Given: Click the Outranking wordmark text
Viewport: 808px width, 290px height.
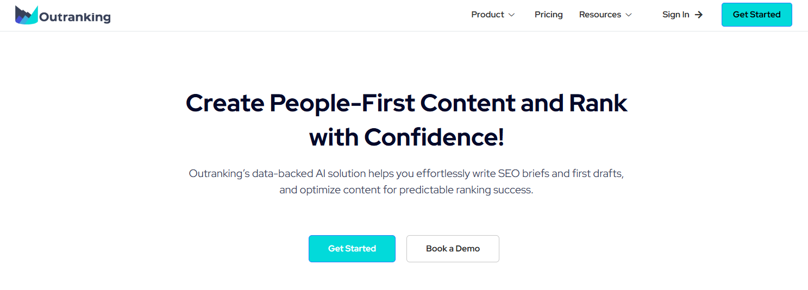Looking at the screenshot, I should (75, 17).
